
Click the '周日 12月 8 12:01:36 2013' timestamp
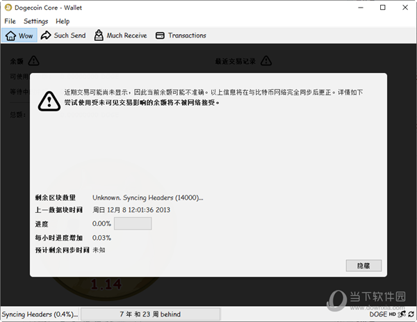131,210
